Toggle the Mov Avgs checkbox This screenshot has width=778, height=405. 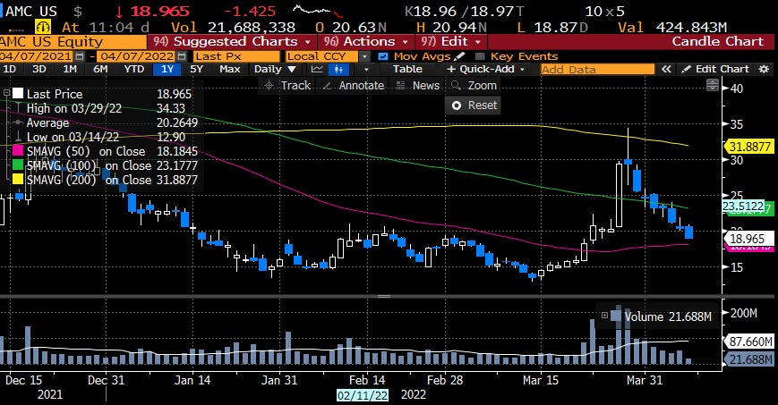pyautogui.click(x=382, y=56)
